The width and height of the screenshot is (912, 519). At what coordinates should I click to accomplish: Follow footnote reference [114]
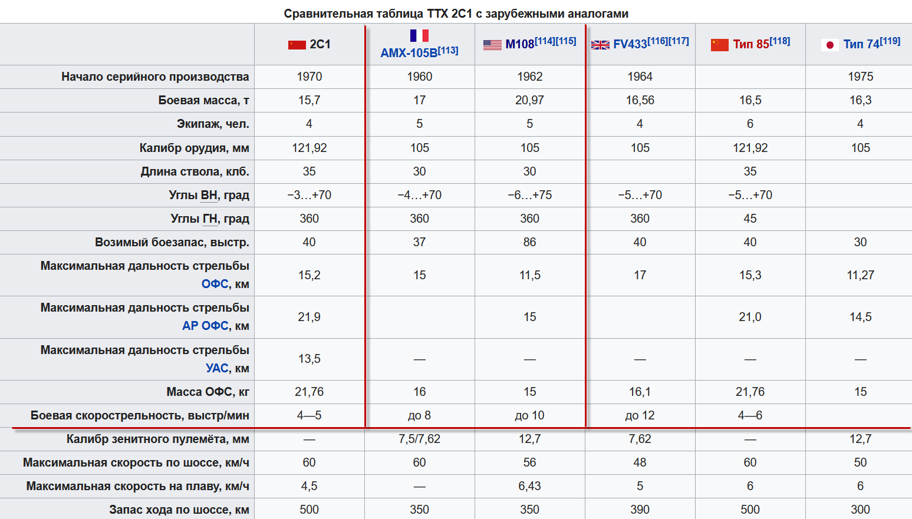tap(545, 41)
